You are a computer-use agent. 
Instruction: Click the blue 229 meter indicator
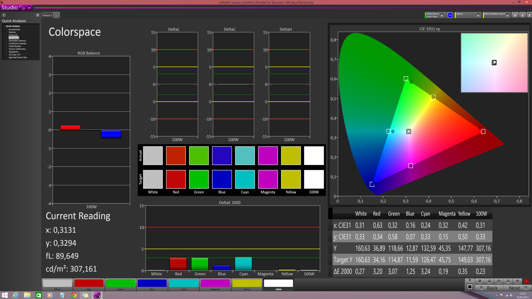tap(450, 15)
